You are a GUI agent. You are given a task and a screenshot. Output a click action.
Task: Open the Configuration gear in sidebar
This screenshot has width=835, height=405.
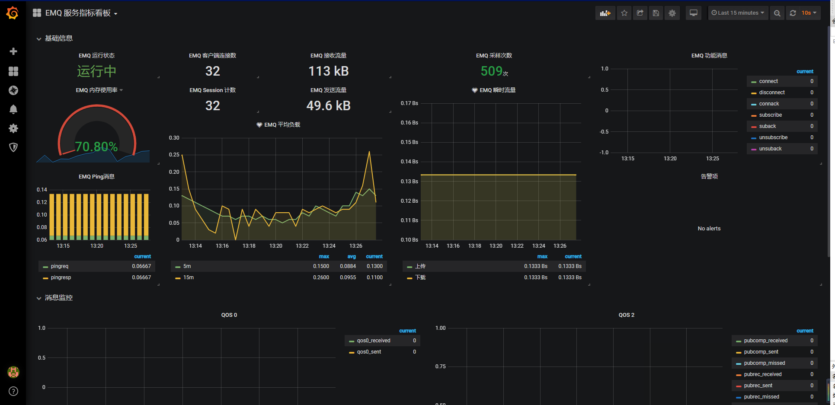tap(13, 128)
